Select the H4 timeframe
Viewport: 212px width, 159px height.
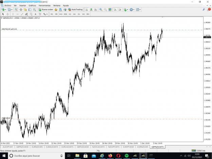(74, 14)
